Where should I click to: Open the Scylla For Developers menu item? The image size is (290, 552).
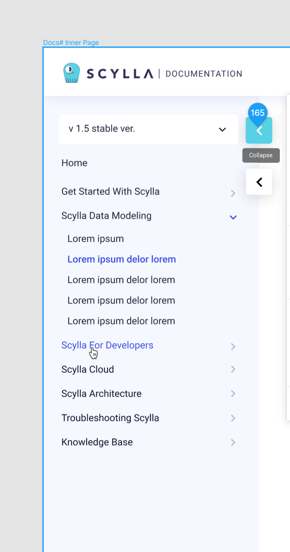pyautogui.click(x=107, y=345)
